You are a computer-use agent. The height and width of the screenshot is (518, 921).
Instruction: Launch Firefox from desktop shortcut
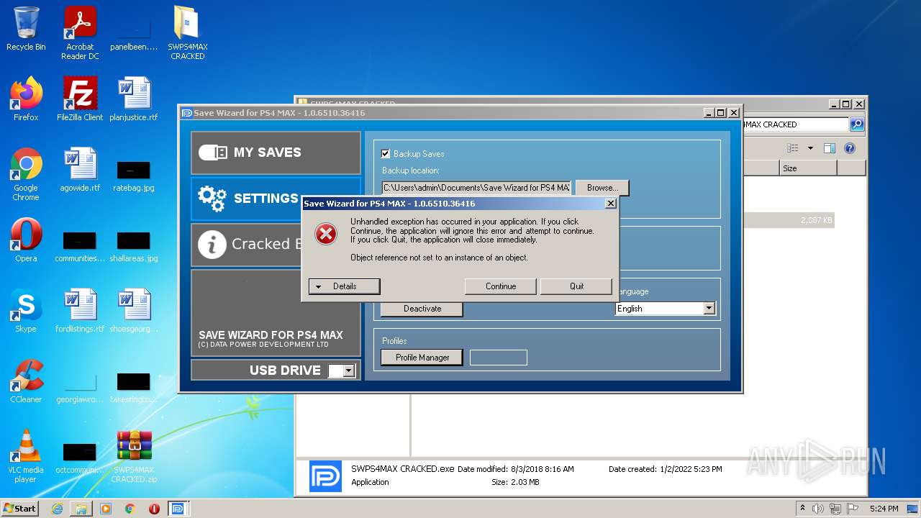pos(26,99)
